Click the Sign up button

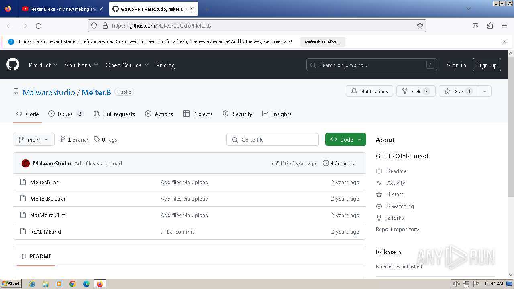point(487,65)
